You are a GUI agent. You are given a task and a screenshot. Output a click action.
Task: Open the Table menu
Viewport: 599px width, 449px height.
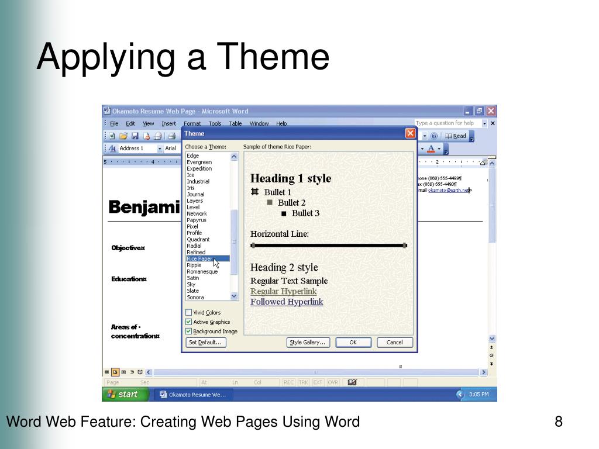[x=235, y=124]
